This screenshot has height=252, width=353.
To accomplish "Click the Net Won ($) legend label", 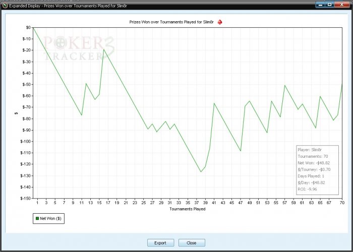I will point(50,218).
